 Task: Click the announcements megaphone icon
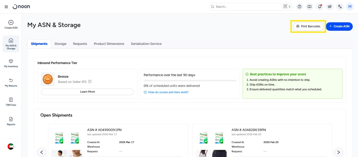(330, 7)
